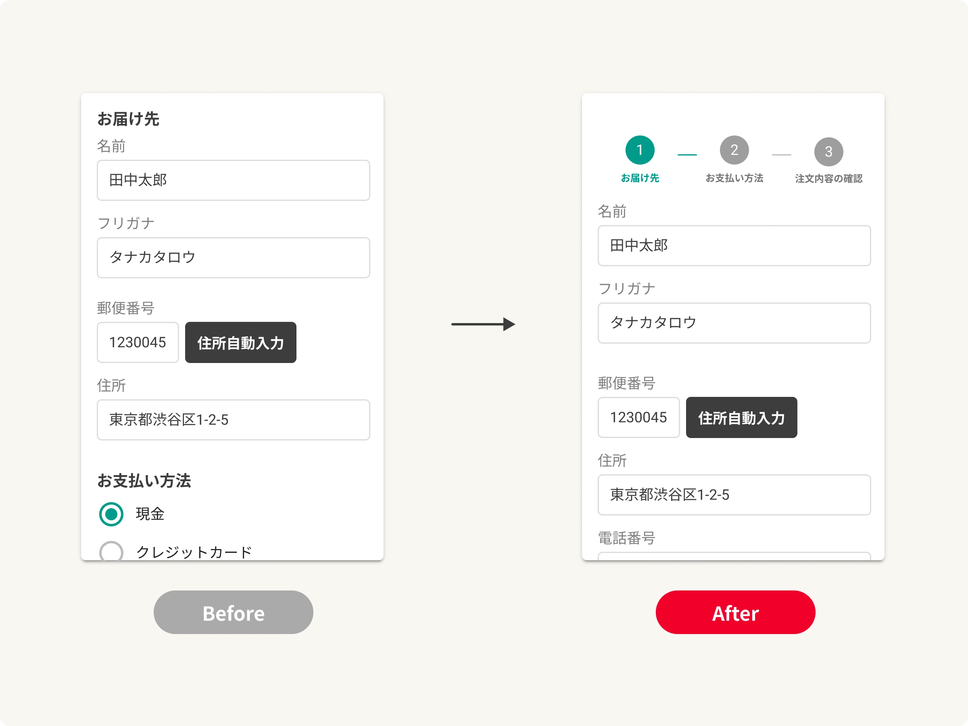Image resolution: width=968 pixels, height=726 pixels.
Task: Click the お支払い方法 heading in the Before form
Action: click(x=144, y=481)
